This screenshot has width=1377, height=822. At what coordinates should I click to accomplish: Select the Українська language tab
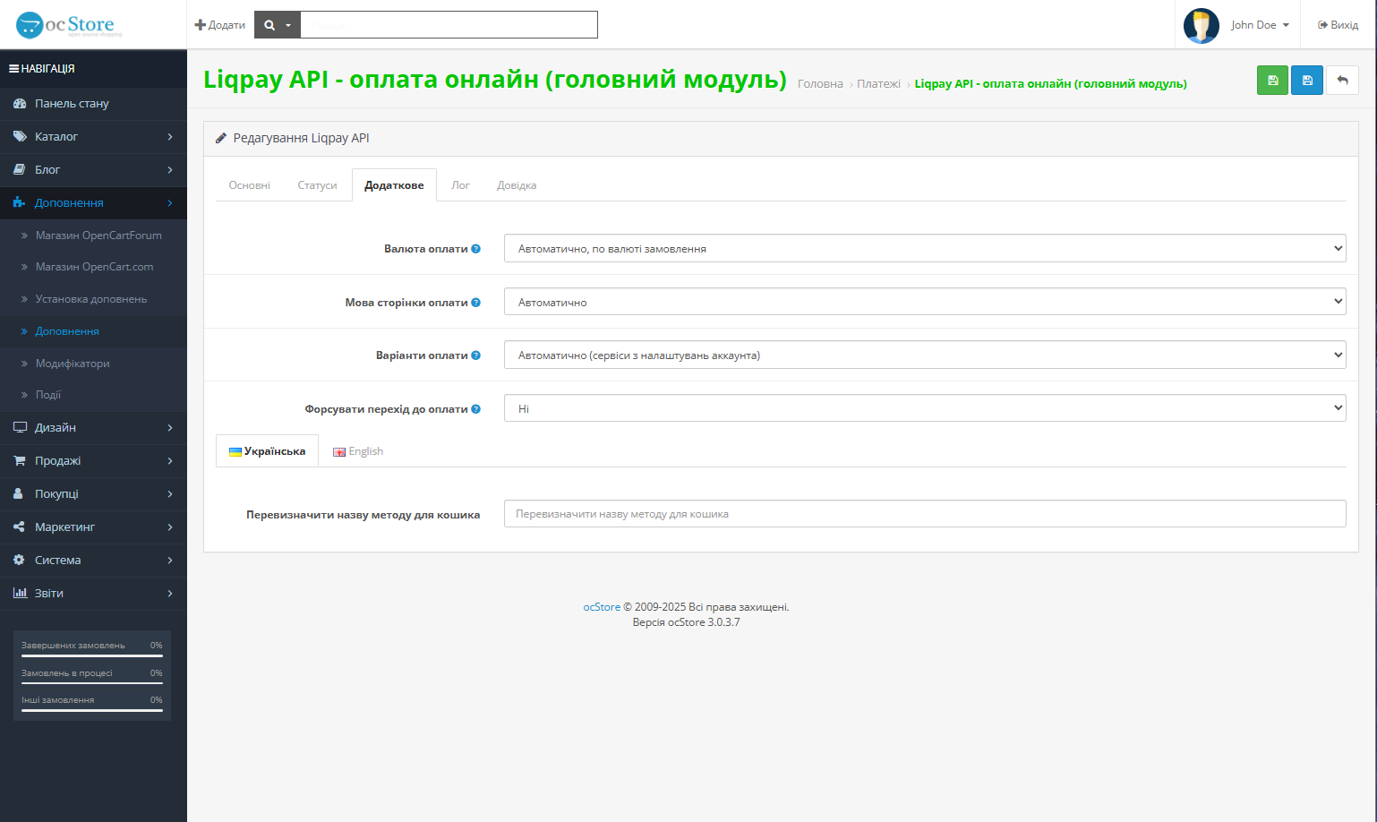coord(267,451)
